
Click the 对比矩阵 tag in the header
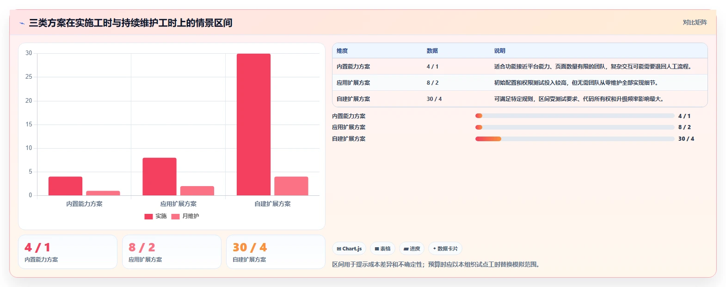[695, 22]
